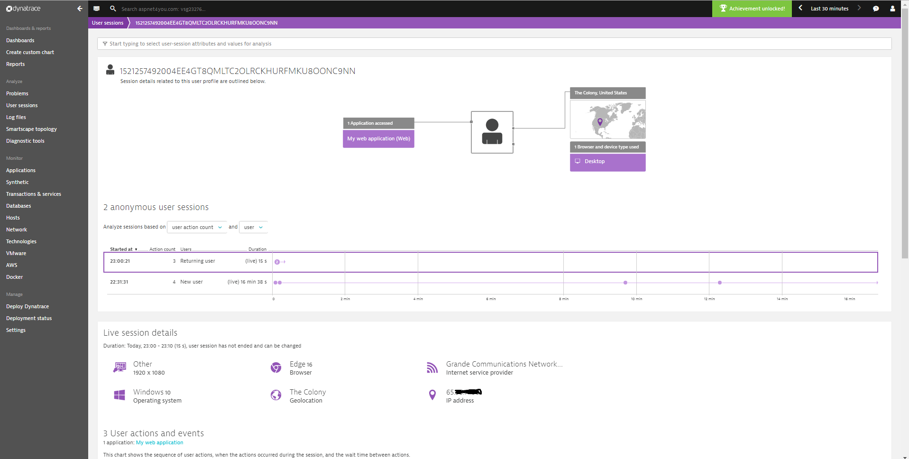
Task: Click the session ID breadcrumb
Action: [206, 23]
